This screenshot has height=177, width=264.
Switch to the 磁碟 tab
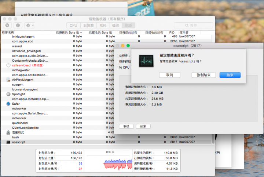115,25
